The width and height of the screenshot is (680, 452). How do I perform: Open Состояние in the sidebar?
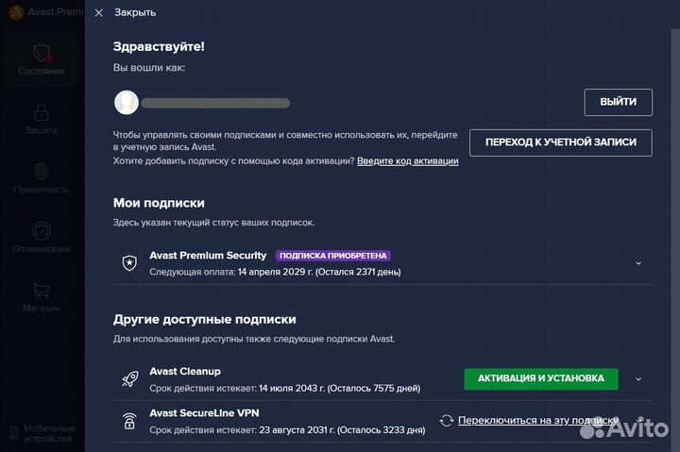pyautogui.click(x=42, y=60)
